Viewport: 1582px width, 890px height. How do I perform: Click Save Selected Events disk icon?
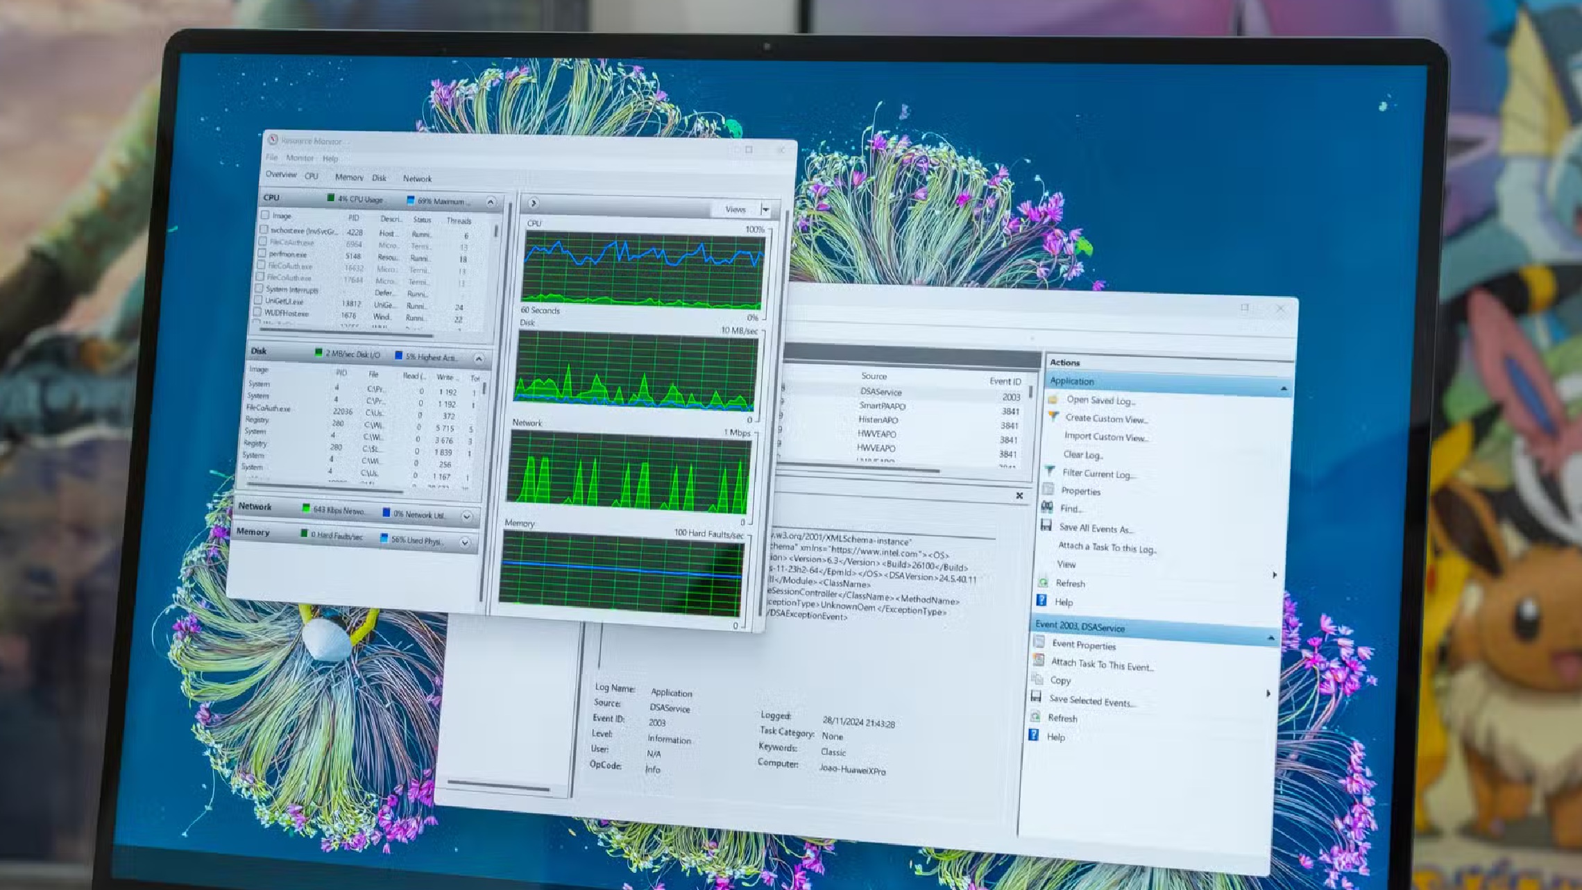(1036, 696)
